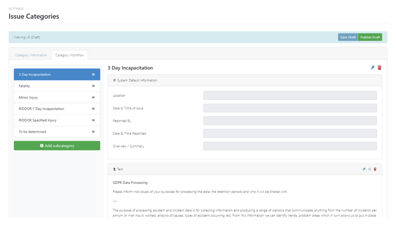Open the Category Workflow tab
This screenshot has height=227, width=396.
(x=70, y=55)
